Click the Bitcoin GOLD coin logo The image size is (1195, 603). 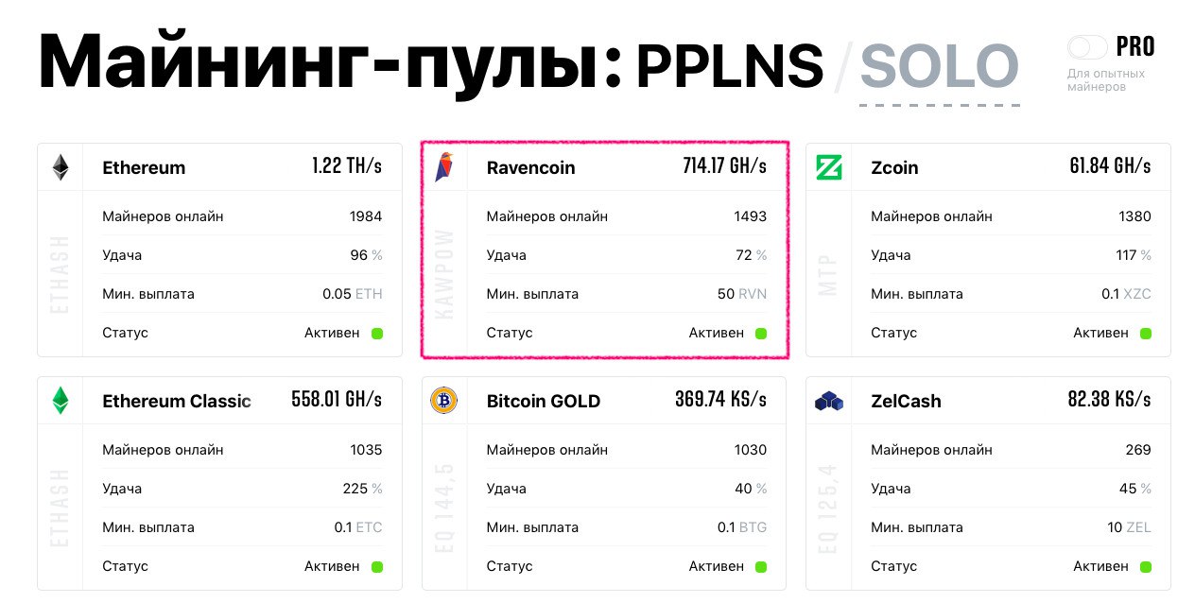coord(443,401)
